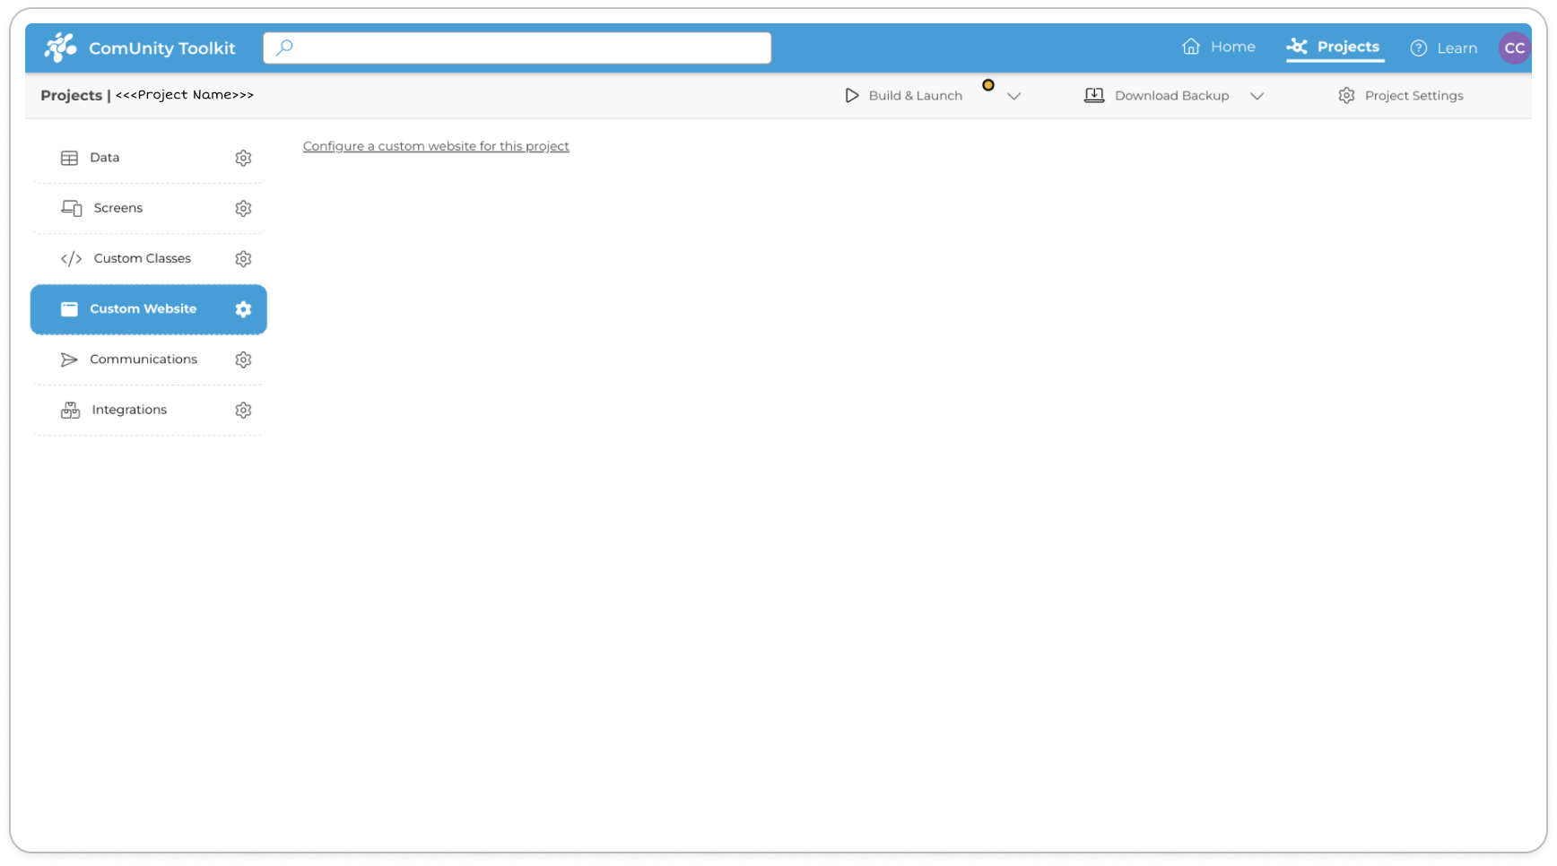Go to the Home tab
This screenshot has width=1557, height=866.
point(1219,48)
